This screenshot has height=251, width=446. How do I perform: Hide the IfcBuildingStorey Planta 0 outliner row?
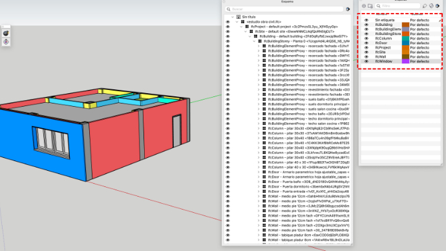coord(228,41)
